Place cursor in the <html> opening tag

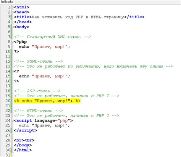pyautogui.click(x=21, y=7)
